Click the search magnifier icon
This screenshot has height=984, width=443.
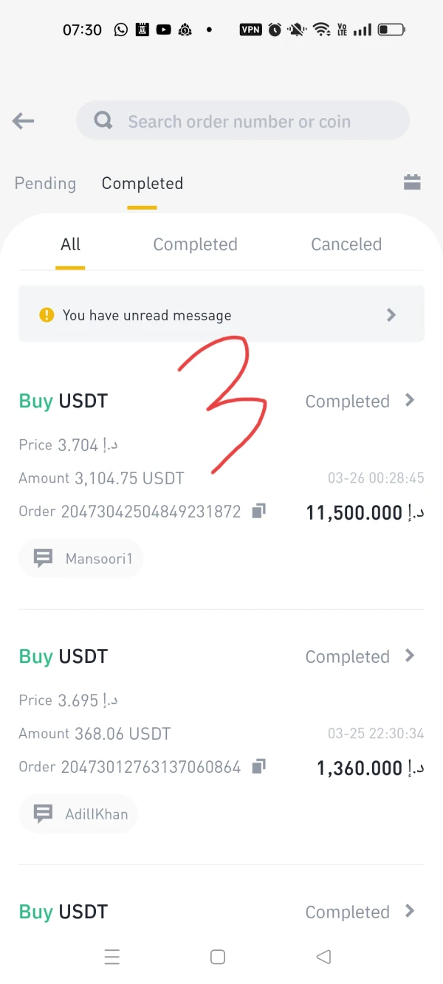coord(103,121)
